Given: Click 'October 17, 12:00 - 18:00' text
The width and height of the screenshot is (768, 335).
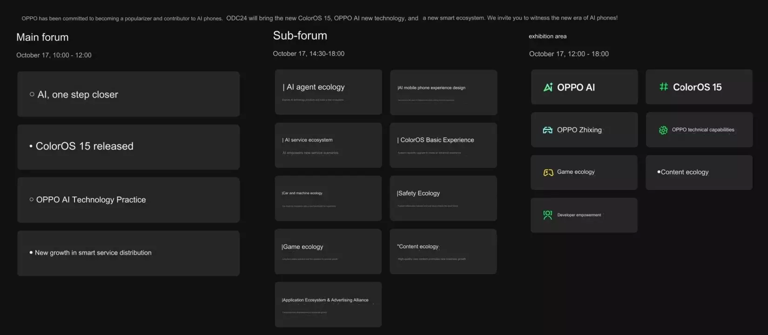Looking at the screenshot, I should [x=569, y=54].
